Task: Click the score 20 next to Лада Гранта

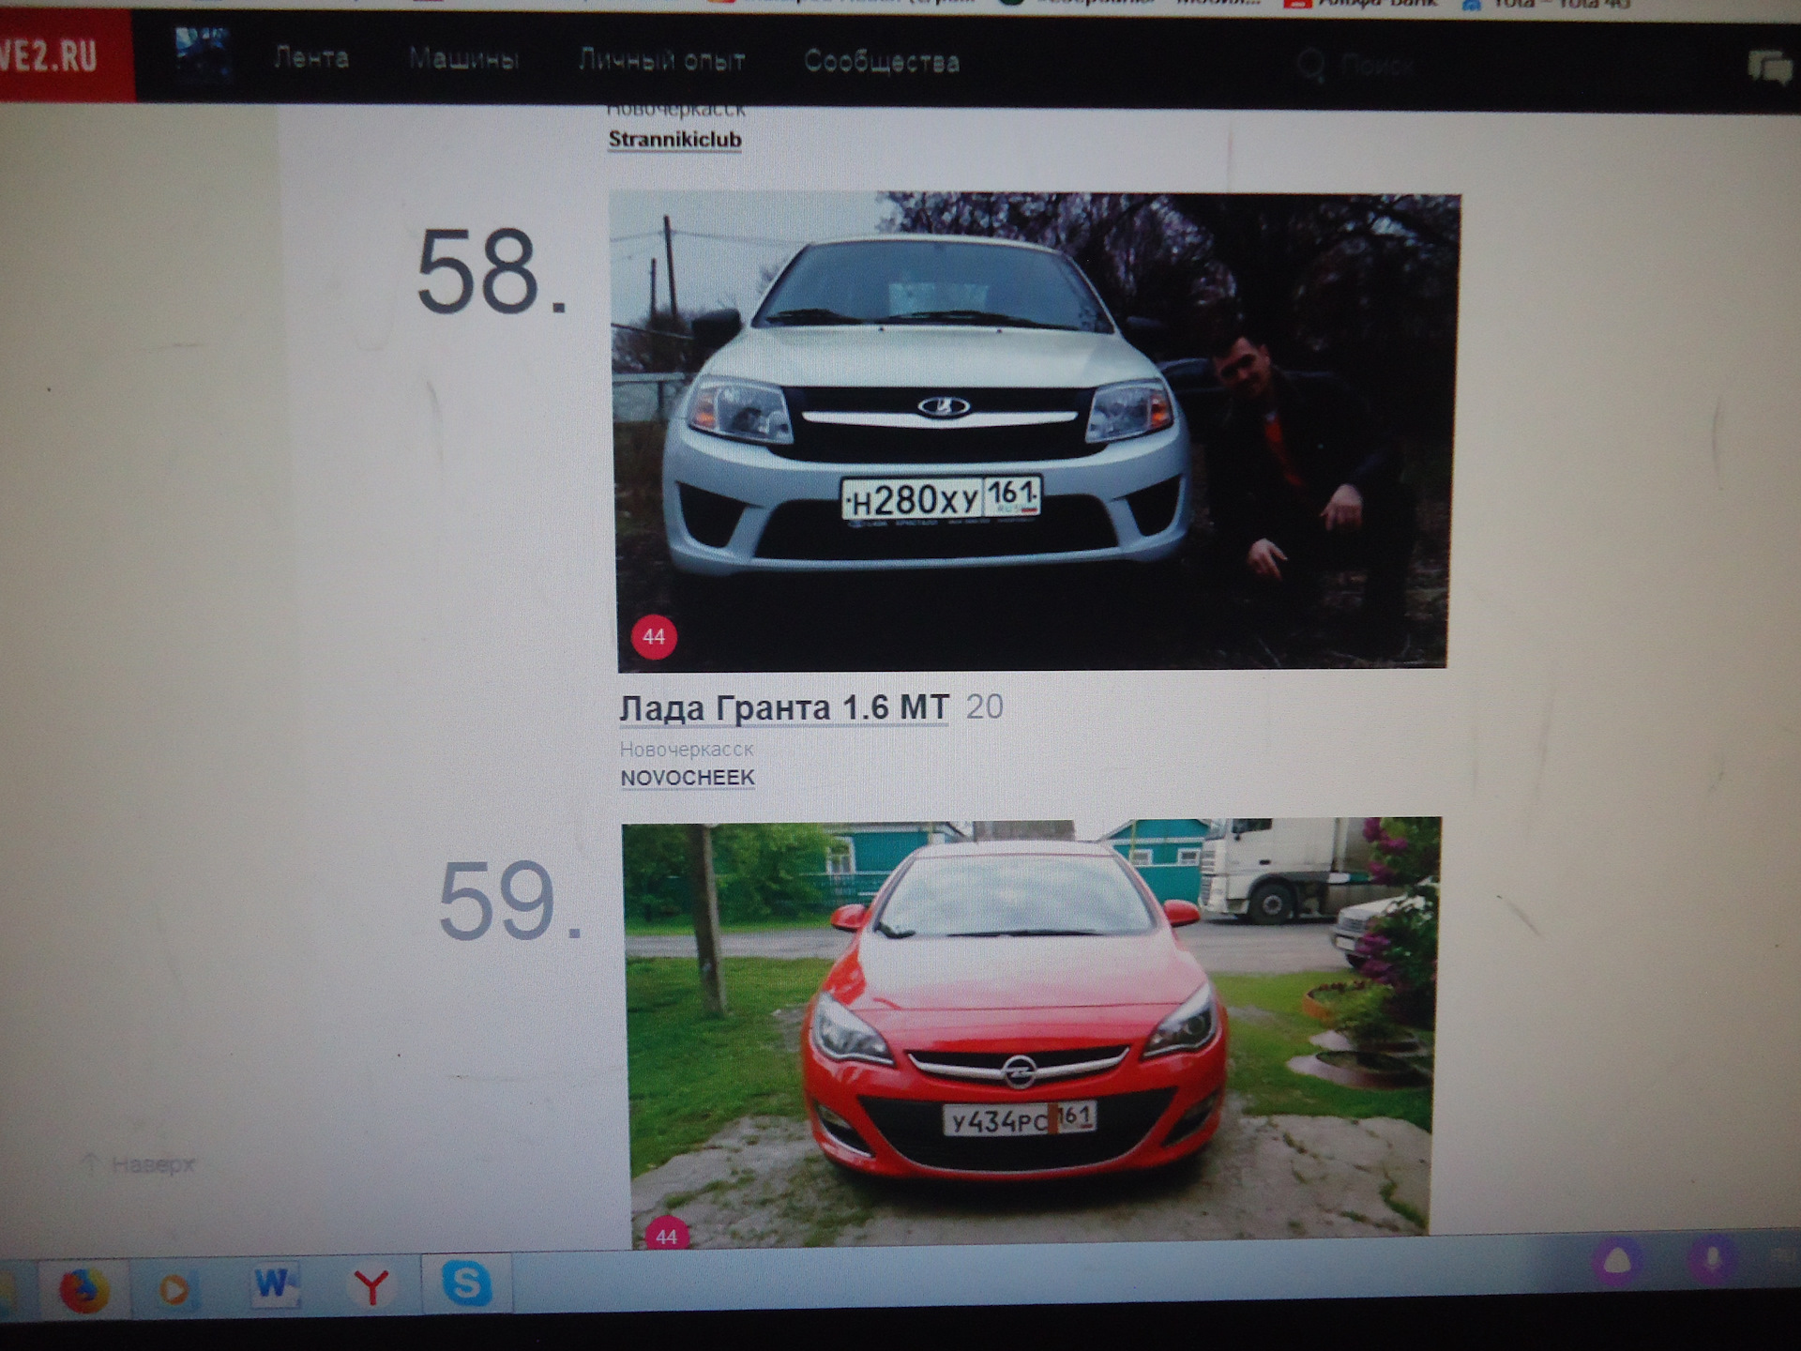Action: 984,706
